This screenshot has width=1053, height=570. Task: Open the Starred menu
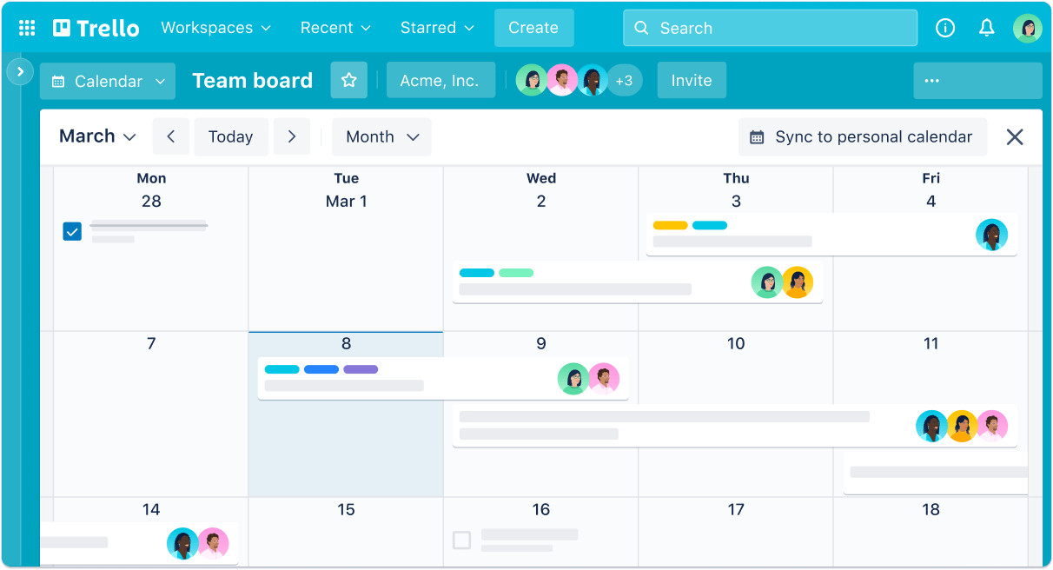437,28
